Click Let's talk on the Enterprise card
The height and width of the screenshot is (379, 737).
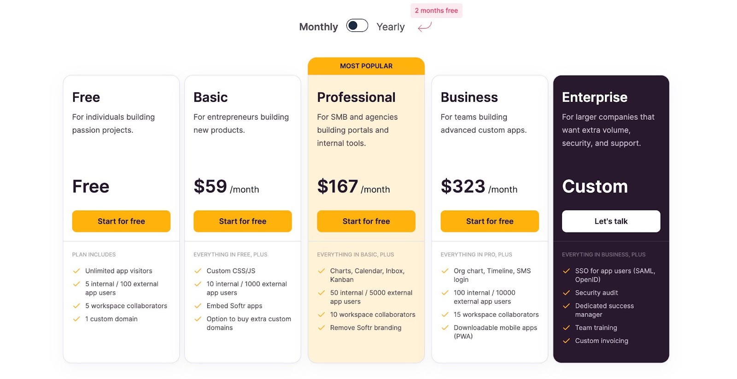pos(610,221)
